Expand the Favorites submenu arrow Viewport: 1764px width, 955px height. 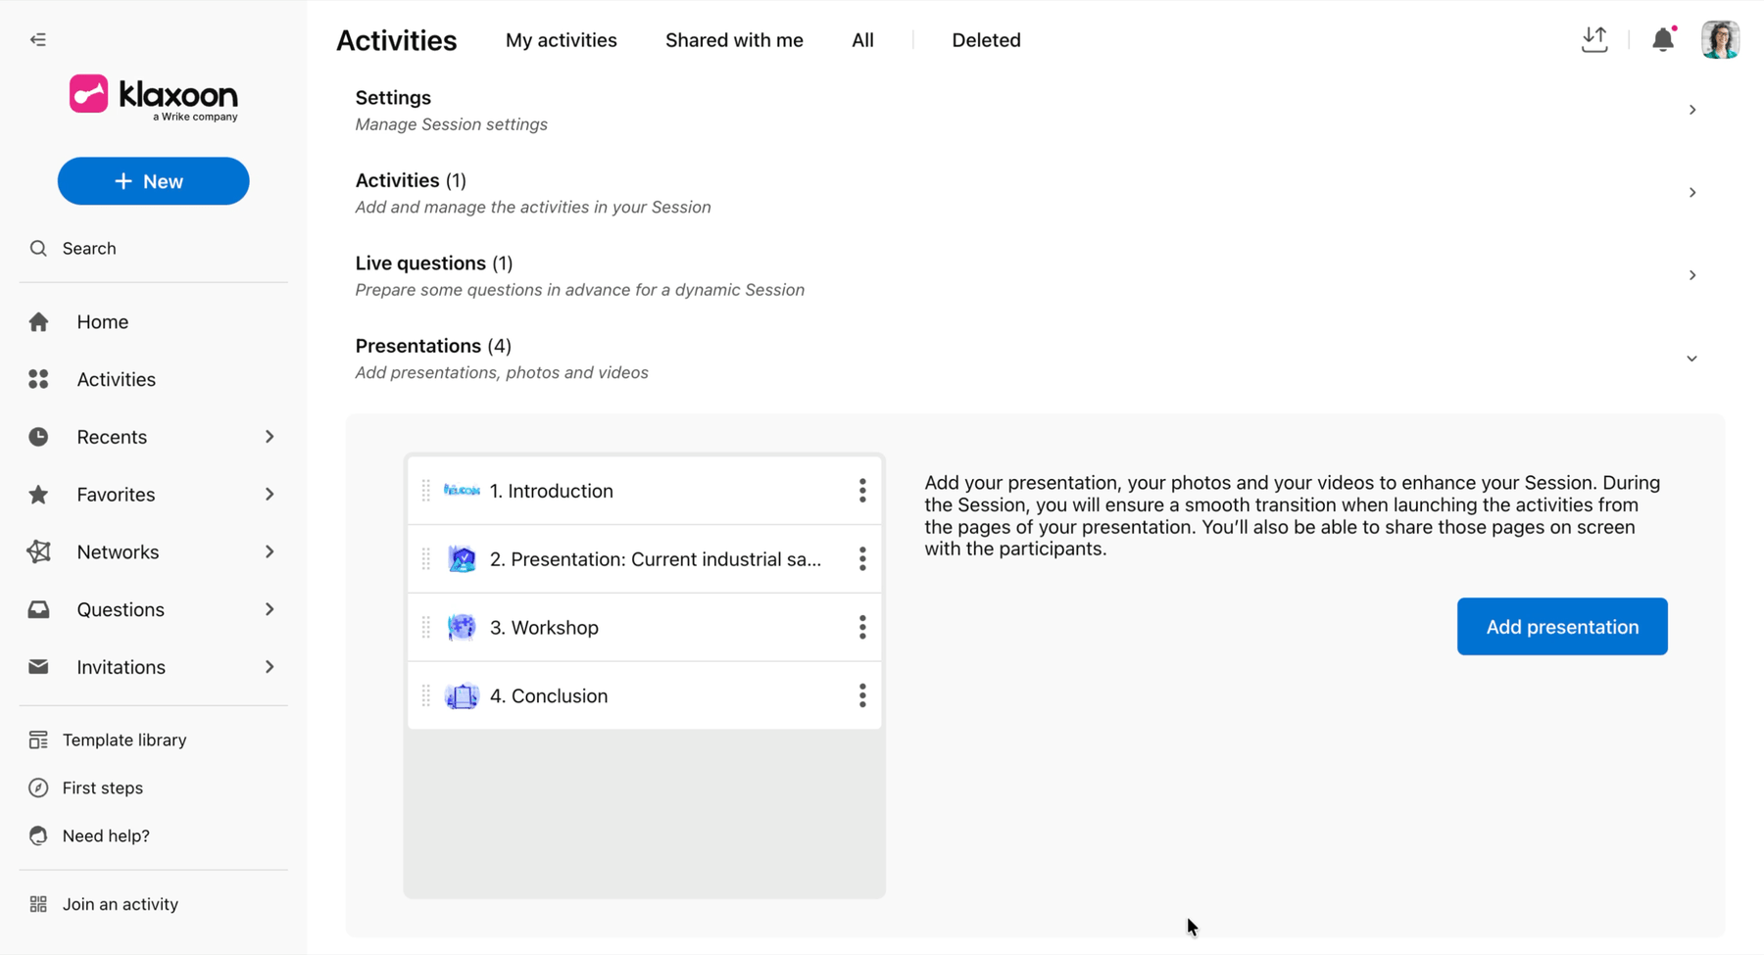[x=269, y=495]
